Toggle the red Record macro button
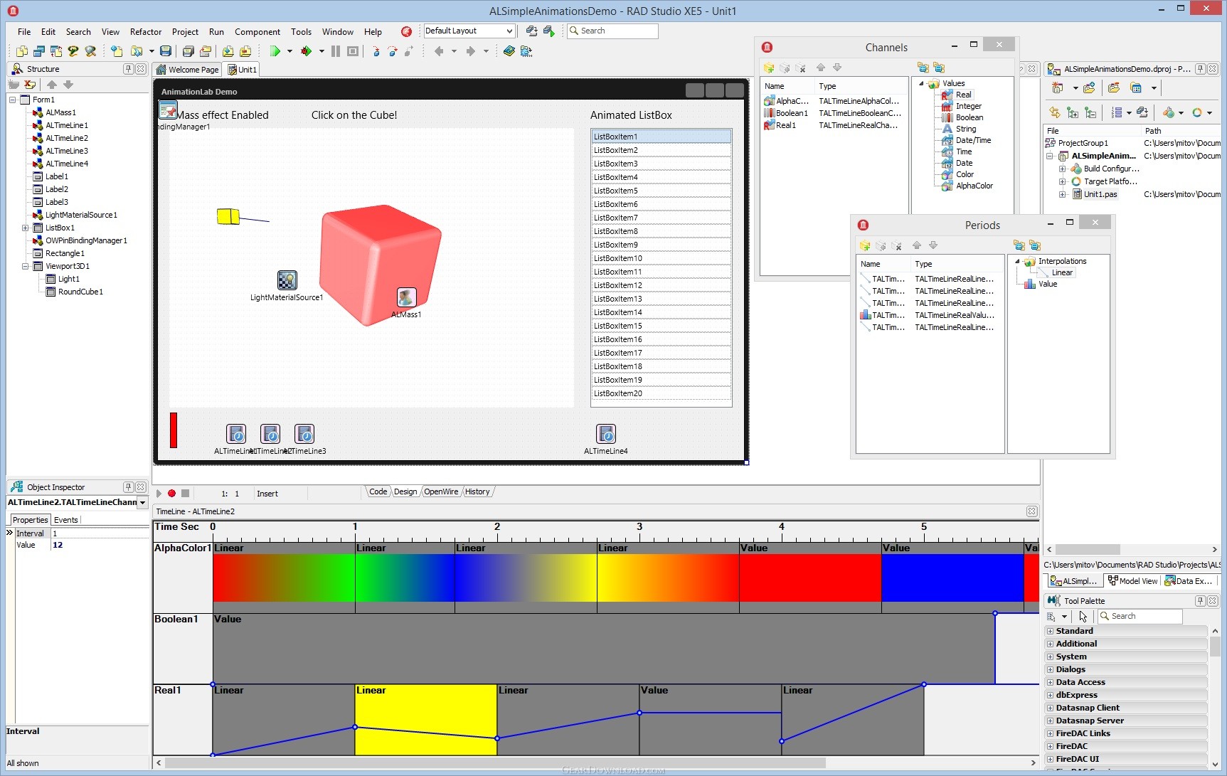Viewport: 1227px width, 776px height. point(171,493)
